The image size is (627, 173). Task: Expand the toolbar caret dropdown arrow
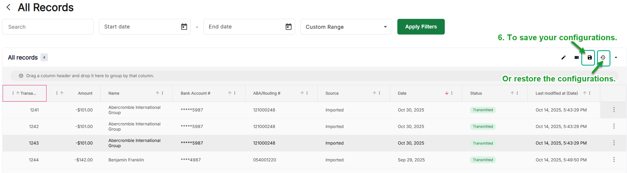tap(616, 57)
